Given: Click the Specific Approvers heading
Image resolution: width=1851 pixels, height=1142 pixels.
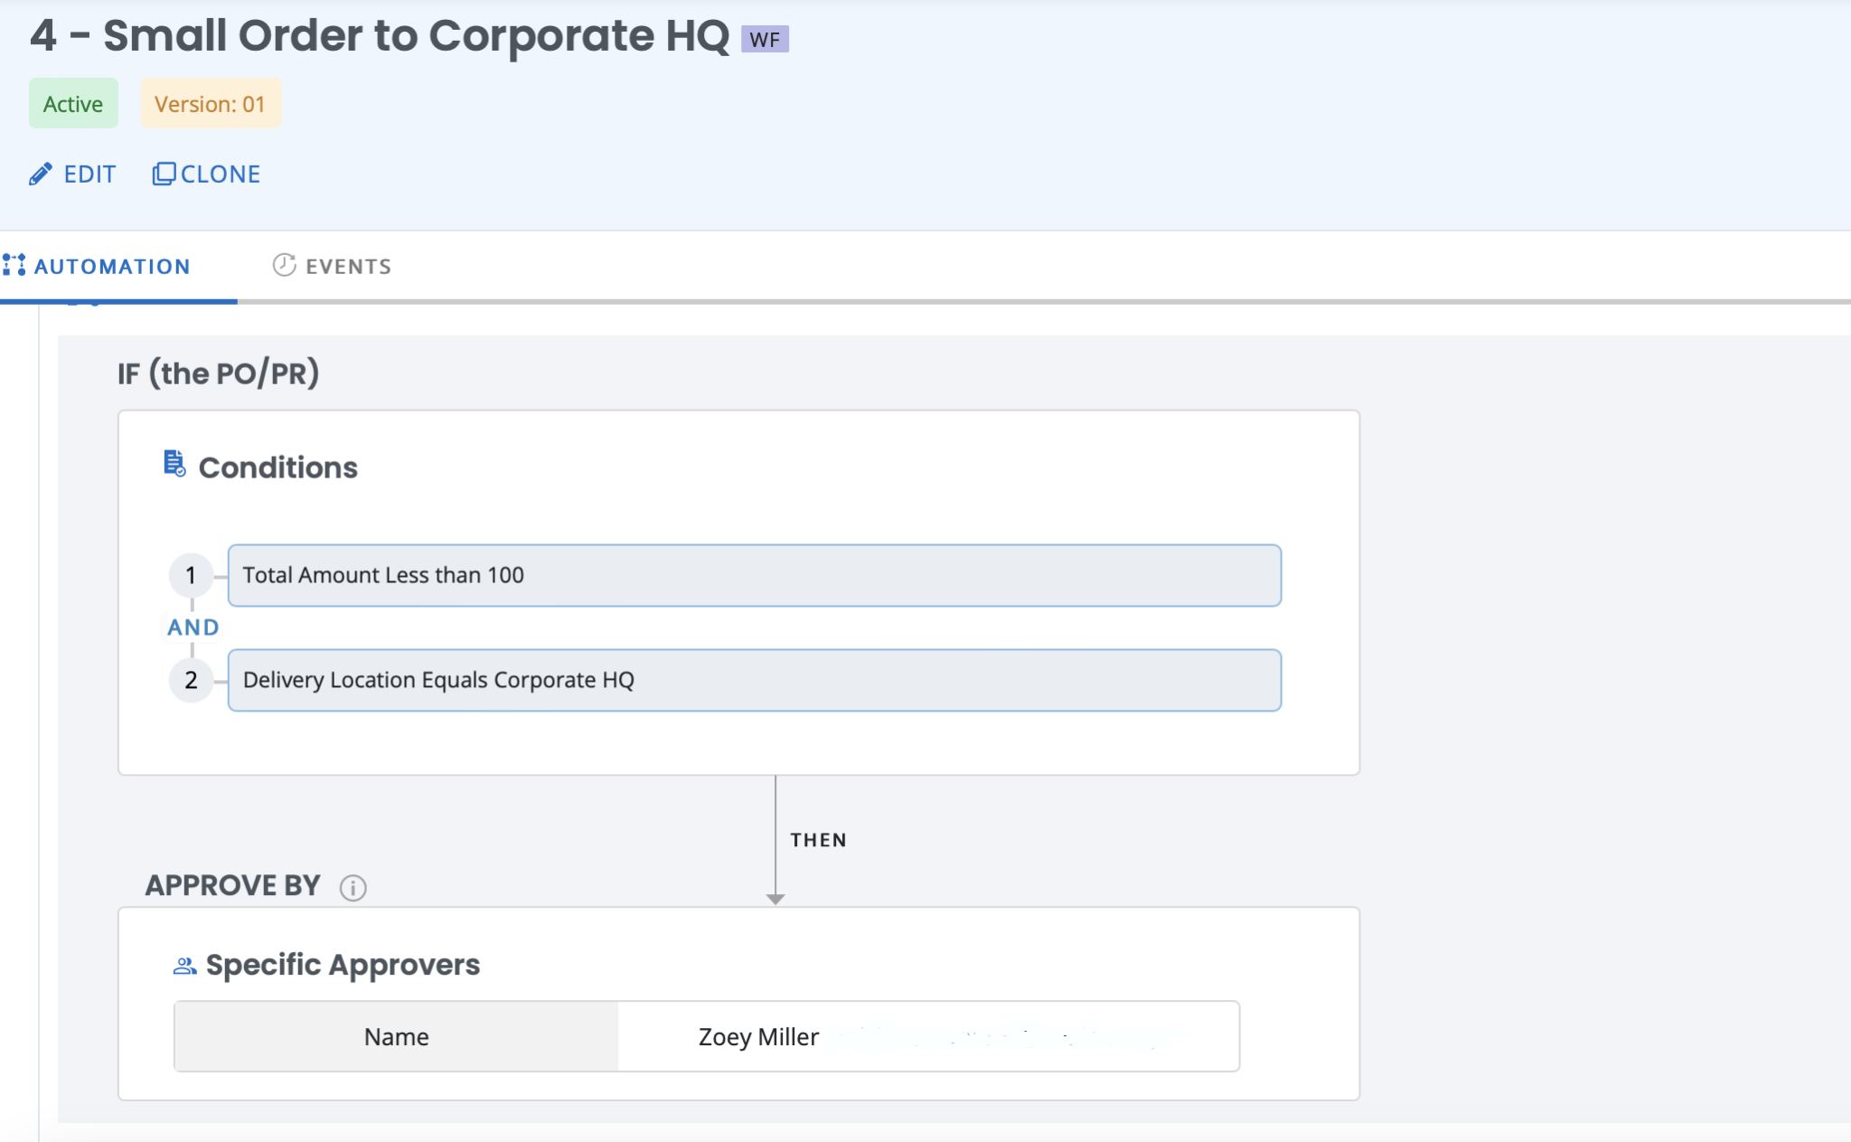Looking at the screenshot, I should tap(343, 965).
